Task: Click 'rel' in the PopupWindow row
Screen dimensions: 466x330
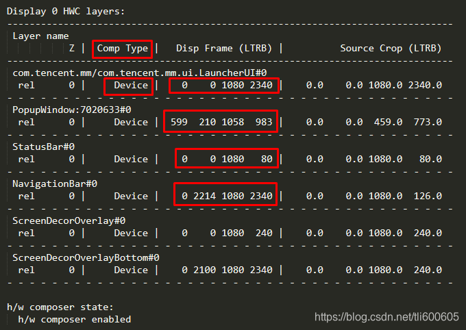Action: [x=27, y=122]
